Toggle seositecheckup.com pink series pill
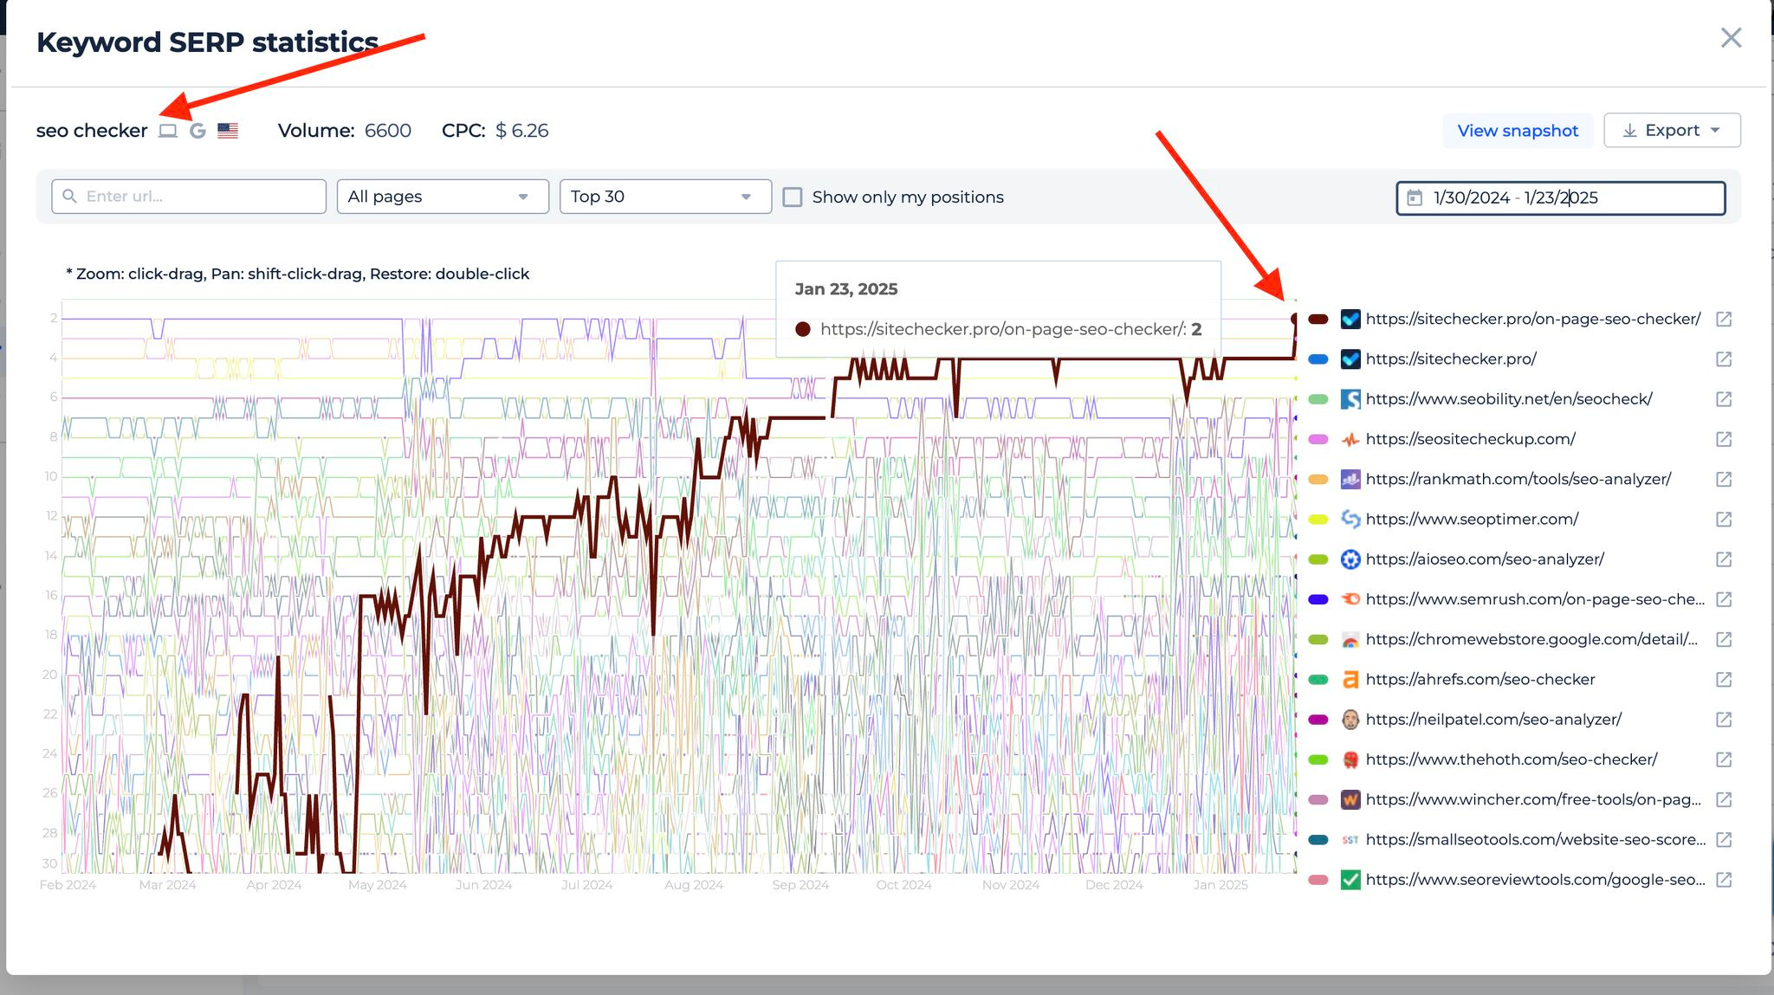The width and height of the screenshot is (1774, 995). [1318, 439]
